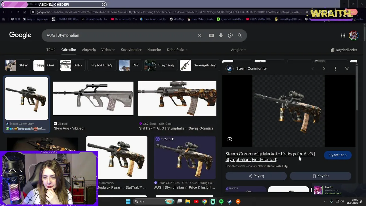Click the Ziyaret et visit button

click(x=338, y=155)
